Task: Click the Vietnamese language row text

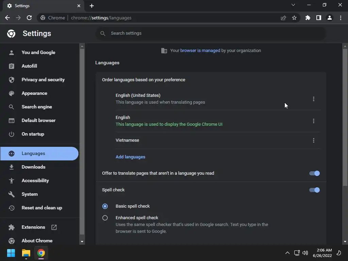Action: [127, 140]
